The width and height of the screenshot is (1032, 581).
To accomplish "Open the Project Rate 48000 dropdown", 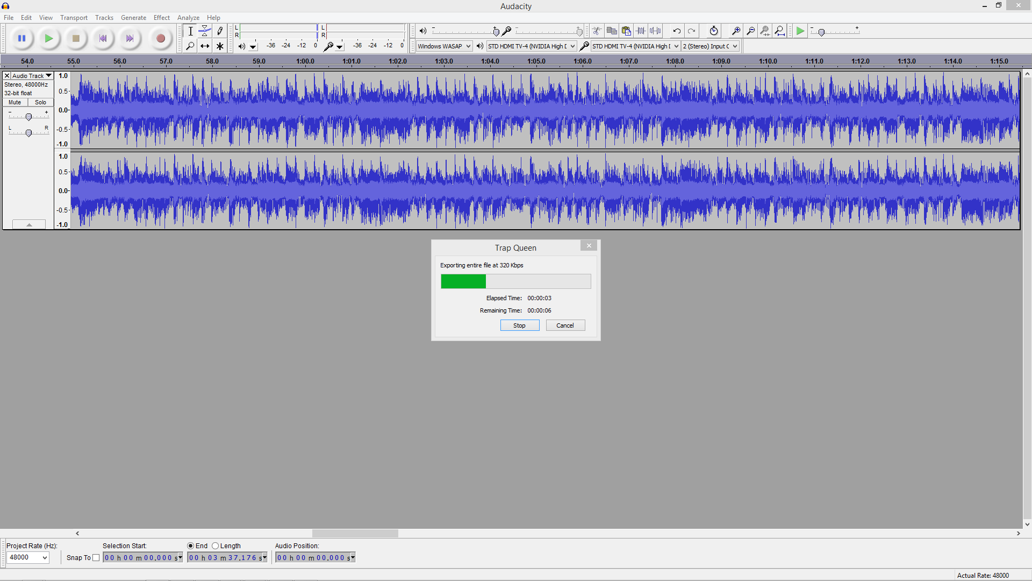I will pos(28,557).
